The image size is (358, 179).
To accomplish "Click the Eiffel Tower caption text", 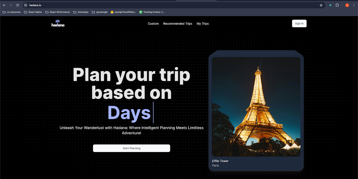I will pyautogui.click(x=220, y=161).
